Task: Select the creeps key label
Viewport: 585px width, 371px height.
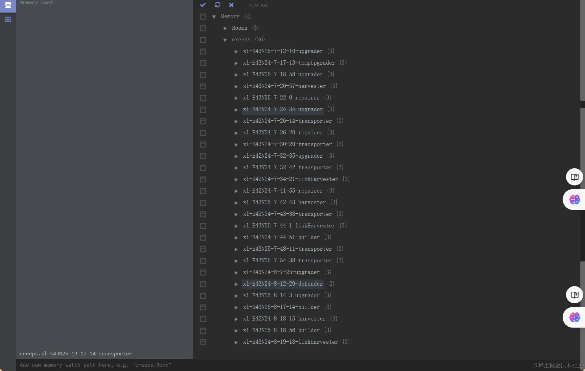Action: 241,39
